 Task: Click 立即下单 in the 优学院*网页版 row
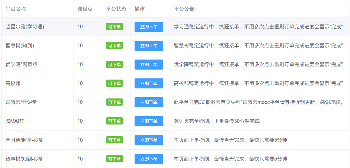coord(149,64)
